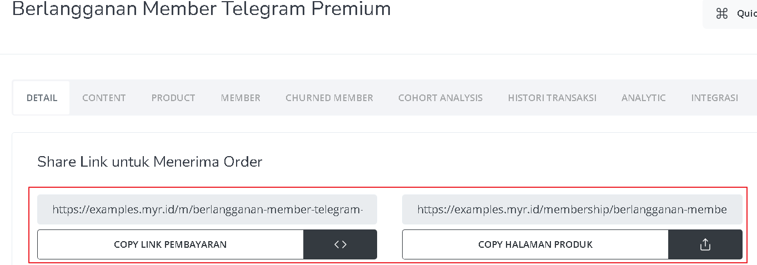Focus the membership product page URL field
Image resolution: width=757 pixels, height=265 pixels.
pos(572,209)
